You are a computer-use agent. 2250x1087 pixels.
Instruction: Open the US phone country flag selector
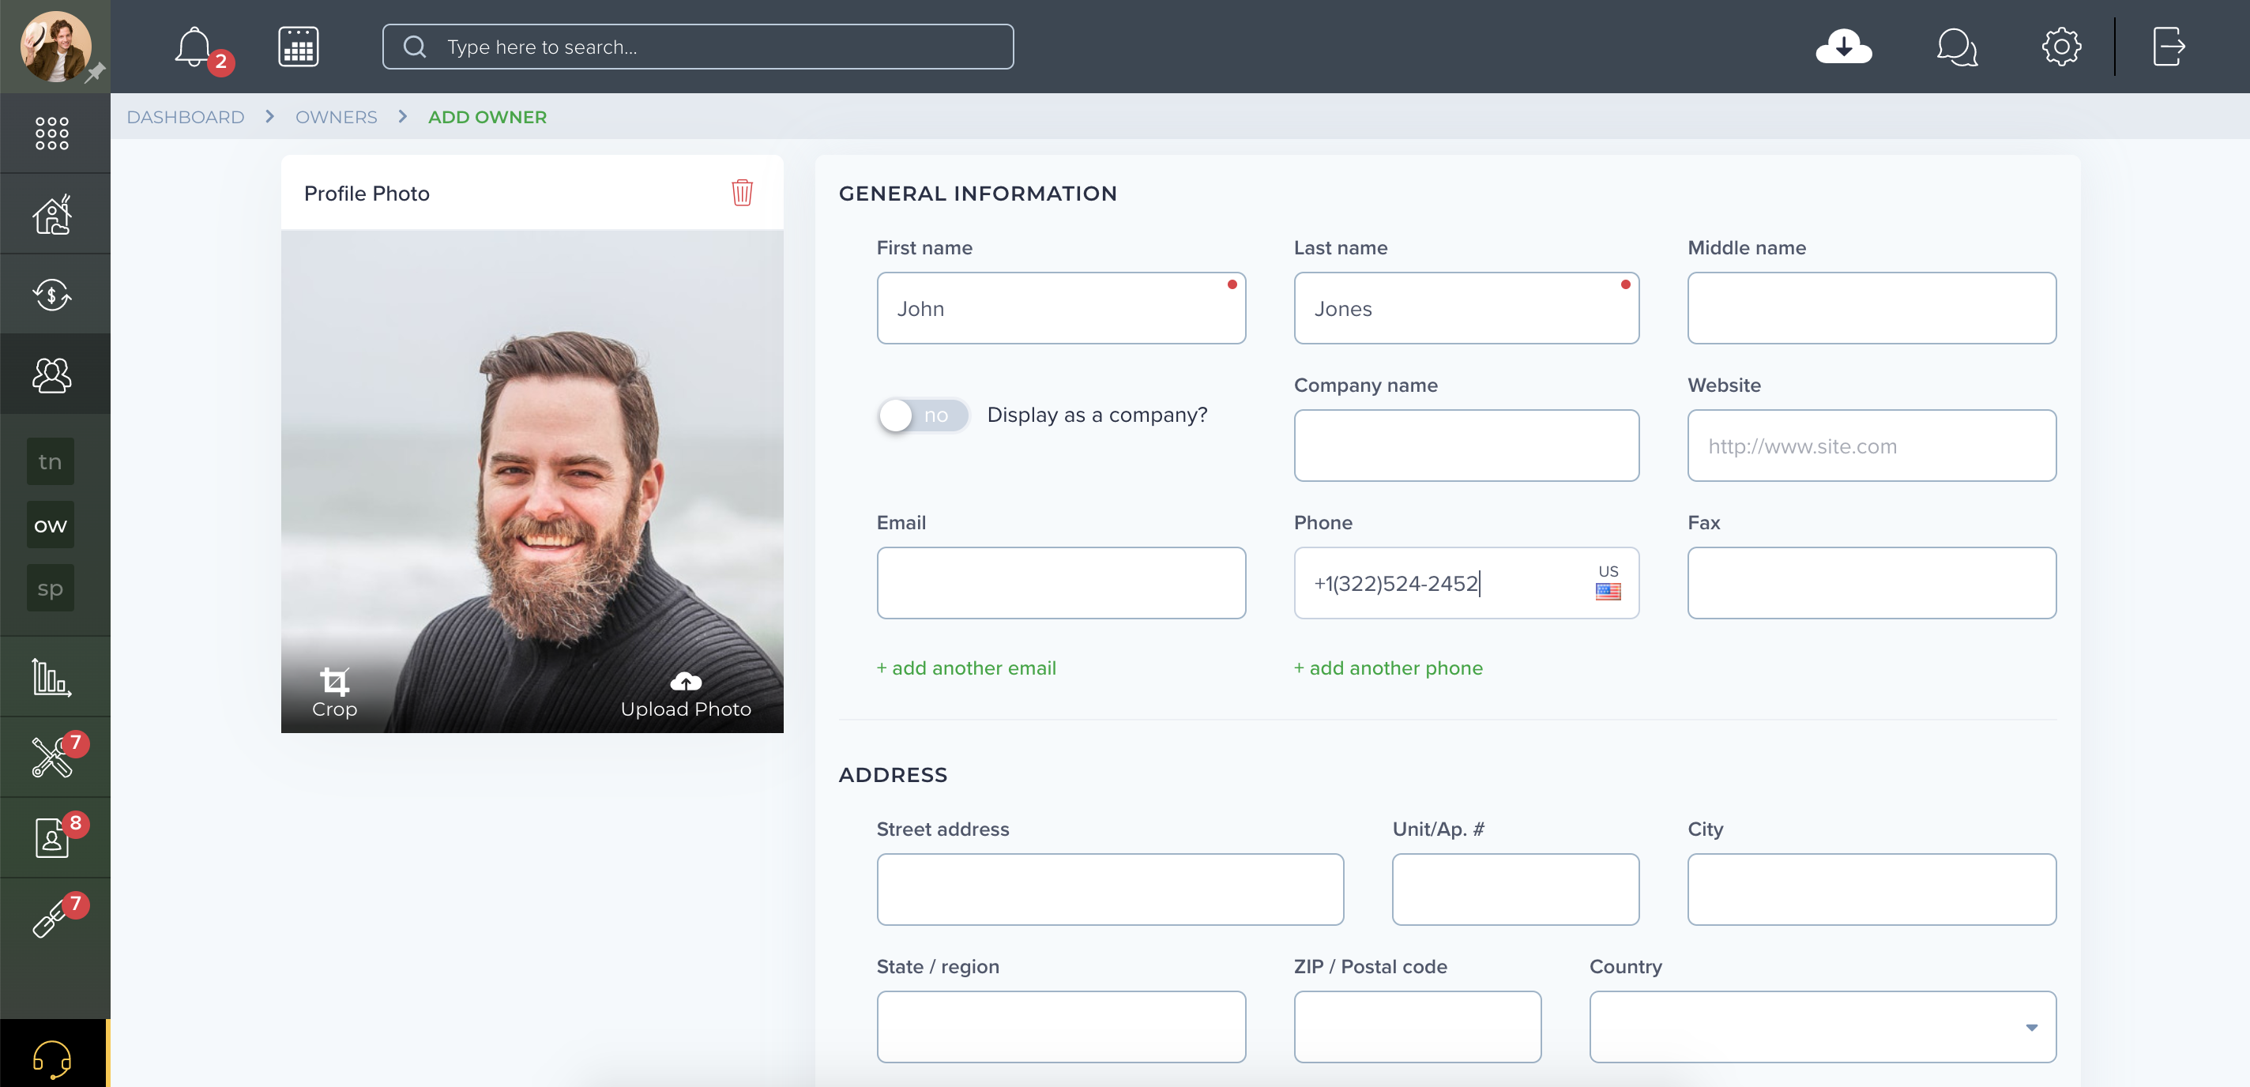click(1608, 581)
